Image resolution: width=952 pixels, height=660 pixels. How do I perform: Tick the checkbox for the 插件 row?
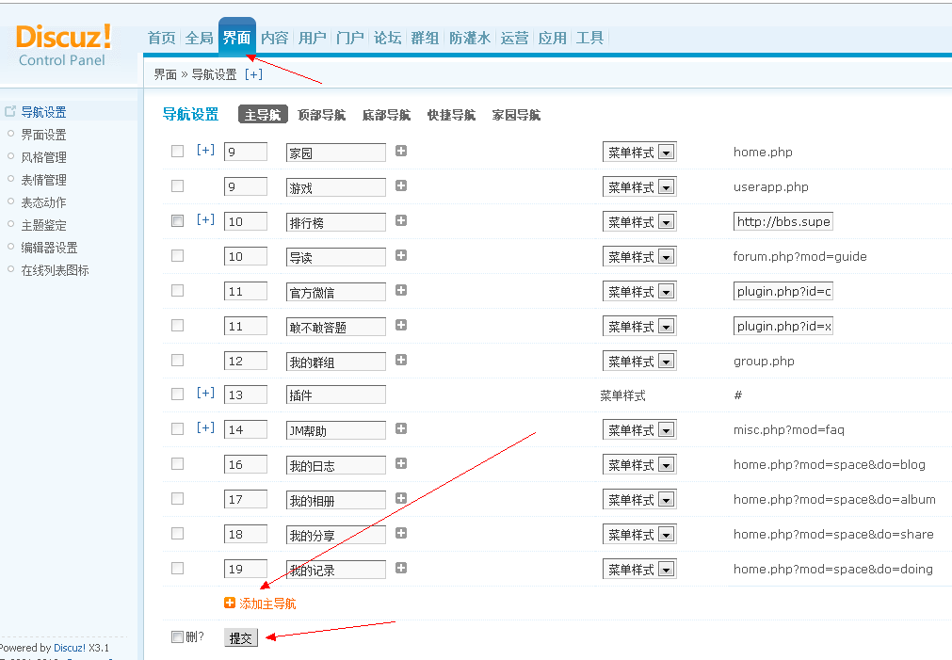point(177,394)
